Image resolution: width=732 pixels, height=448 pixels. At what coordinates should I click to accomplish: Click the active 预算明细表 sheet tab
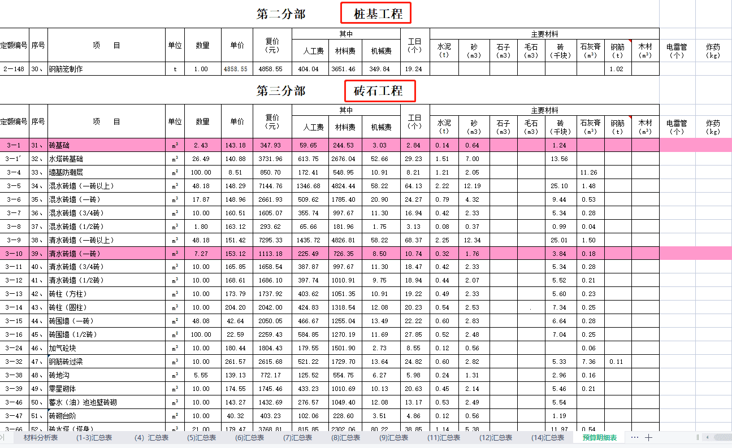coord(600,438)
